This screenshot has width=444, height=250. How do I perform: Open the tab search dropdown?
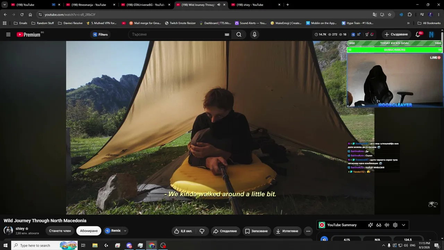coord(5,5)
